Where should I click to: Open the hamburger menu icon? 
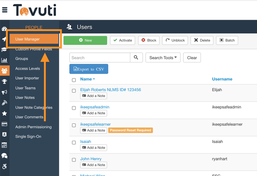(x=5, y=10)
